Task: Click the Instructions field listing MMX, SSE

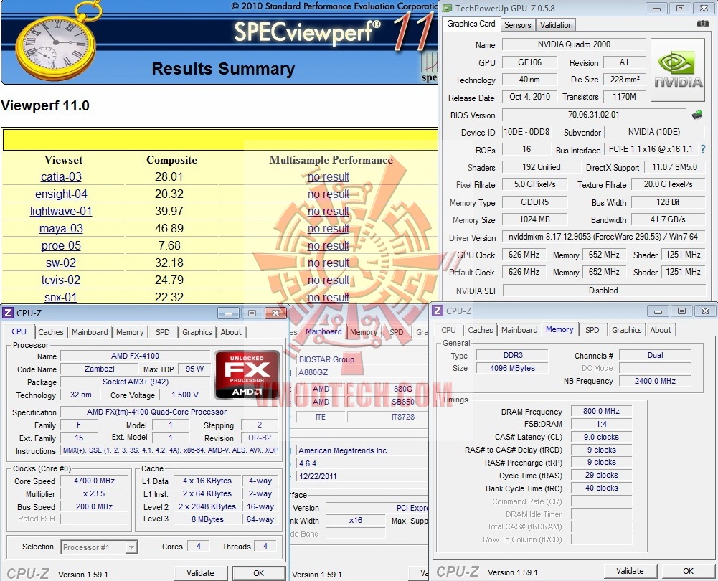Action: tap(170, 450)
